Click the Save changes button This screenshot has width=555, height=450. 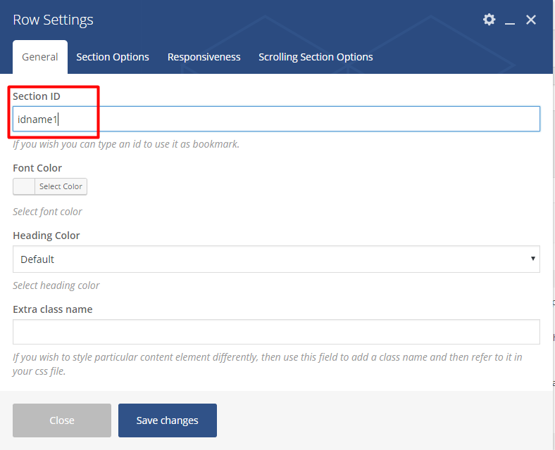tap(168, 420)
